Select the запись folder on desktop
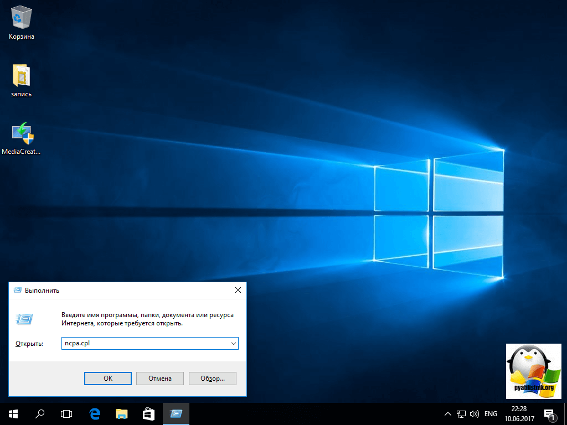Screen dimensions: 567x425 pyautogui.click(x=22, y=80)
